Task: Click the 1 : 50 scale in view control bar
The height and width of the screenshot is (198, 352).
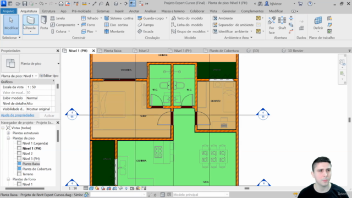Action: (x=73, y=189)
